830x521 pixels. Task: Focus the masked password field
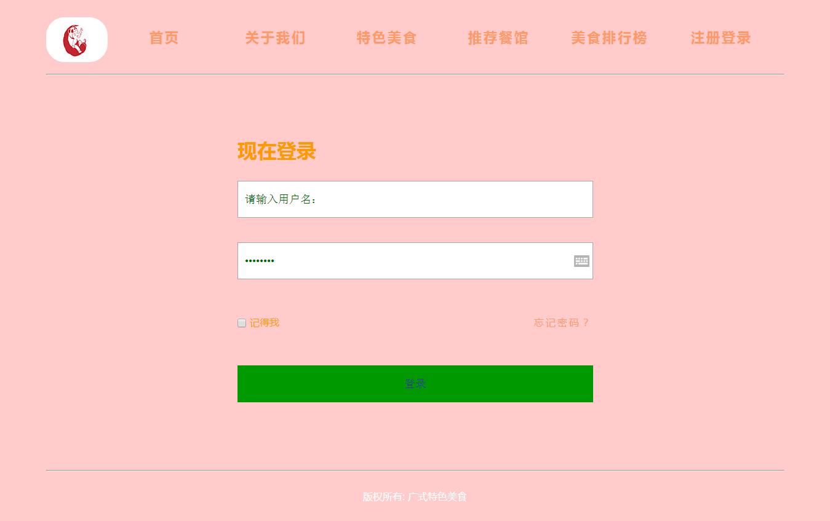(415, 261)
